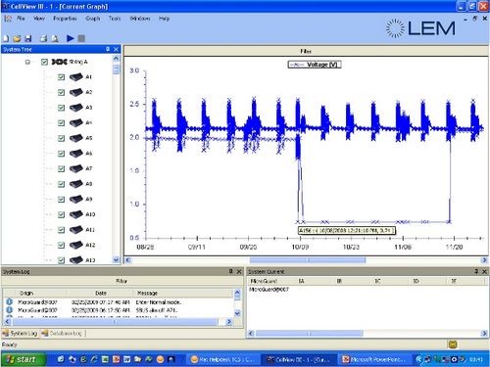This screenshot has height=367, width=490.
Task: Click the gray stop button in toolbar
Action: coord(81,38)
